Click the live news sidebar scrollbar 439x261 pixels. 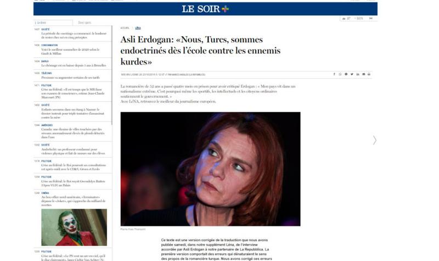tap(112, 75)
